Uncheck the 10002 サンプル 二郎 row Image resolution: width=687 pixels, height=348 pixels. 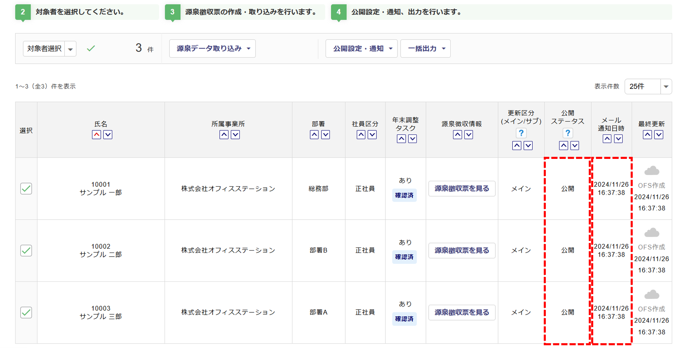point(26,251)
